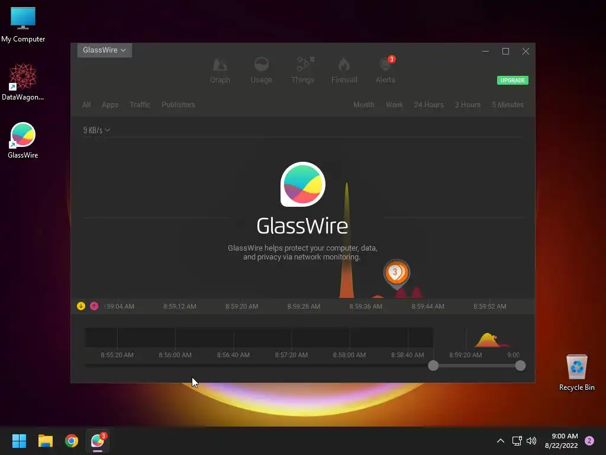Open the notification center badge 2

(x=589, y=441)
